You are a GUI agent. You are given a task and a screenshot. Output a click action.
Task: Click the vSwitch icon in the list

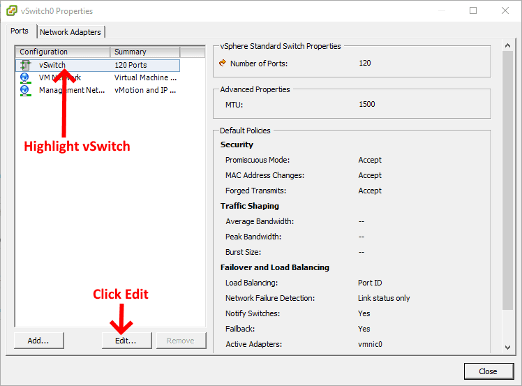click(25, 66)
